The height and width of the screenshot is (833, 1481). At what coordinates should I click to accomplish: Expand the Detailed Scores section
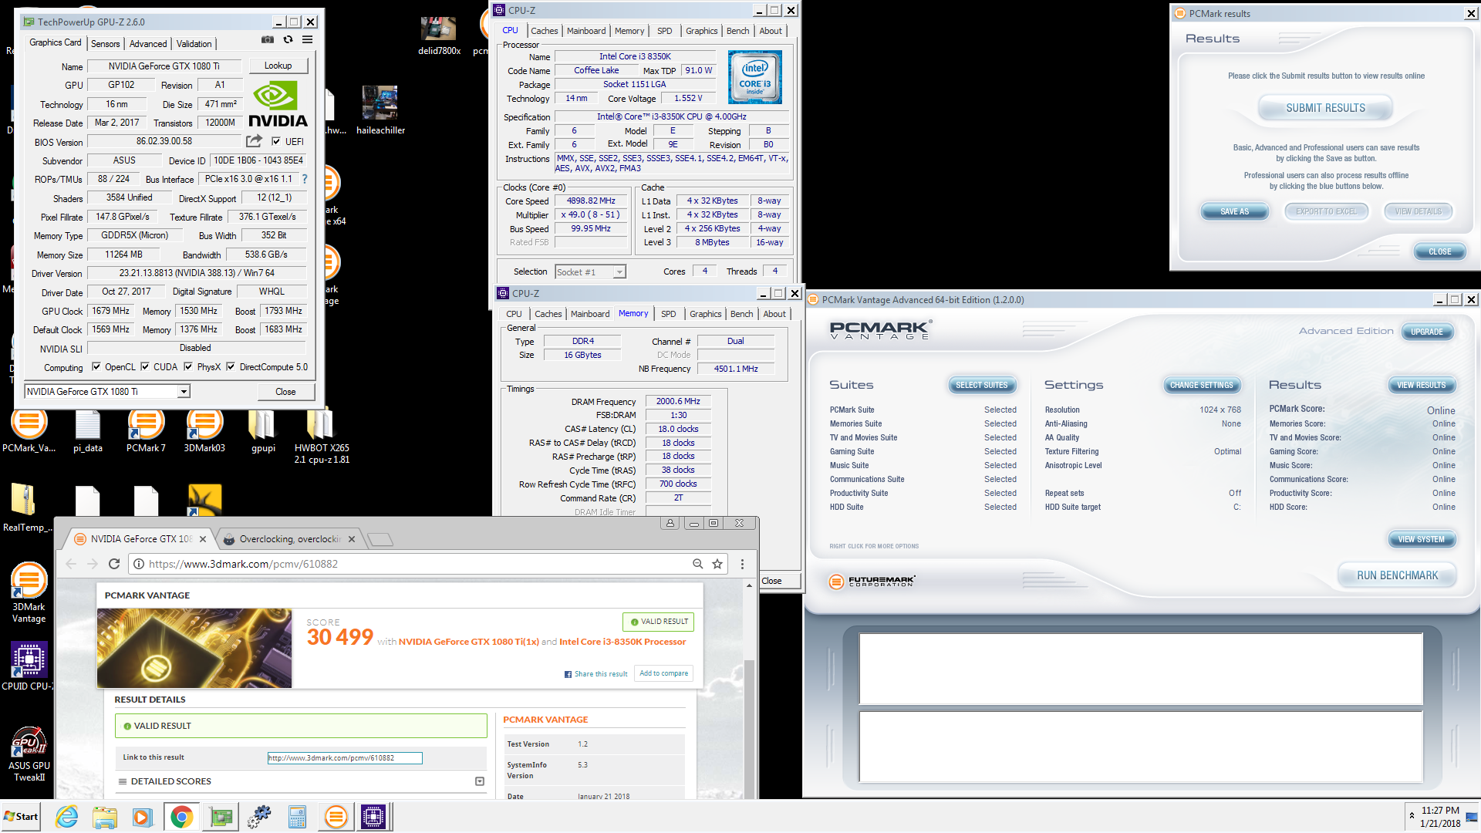click(480, 781)
